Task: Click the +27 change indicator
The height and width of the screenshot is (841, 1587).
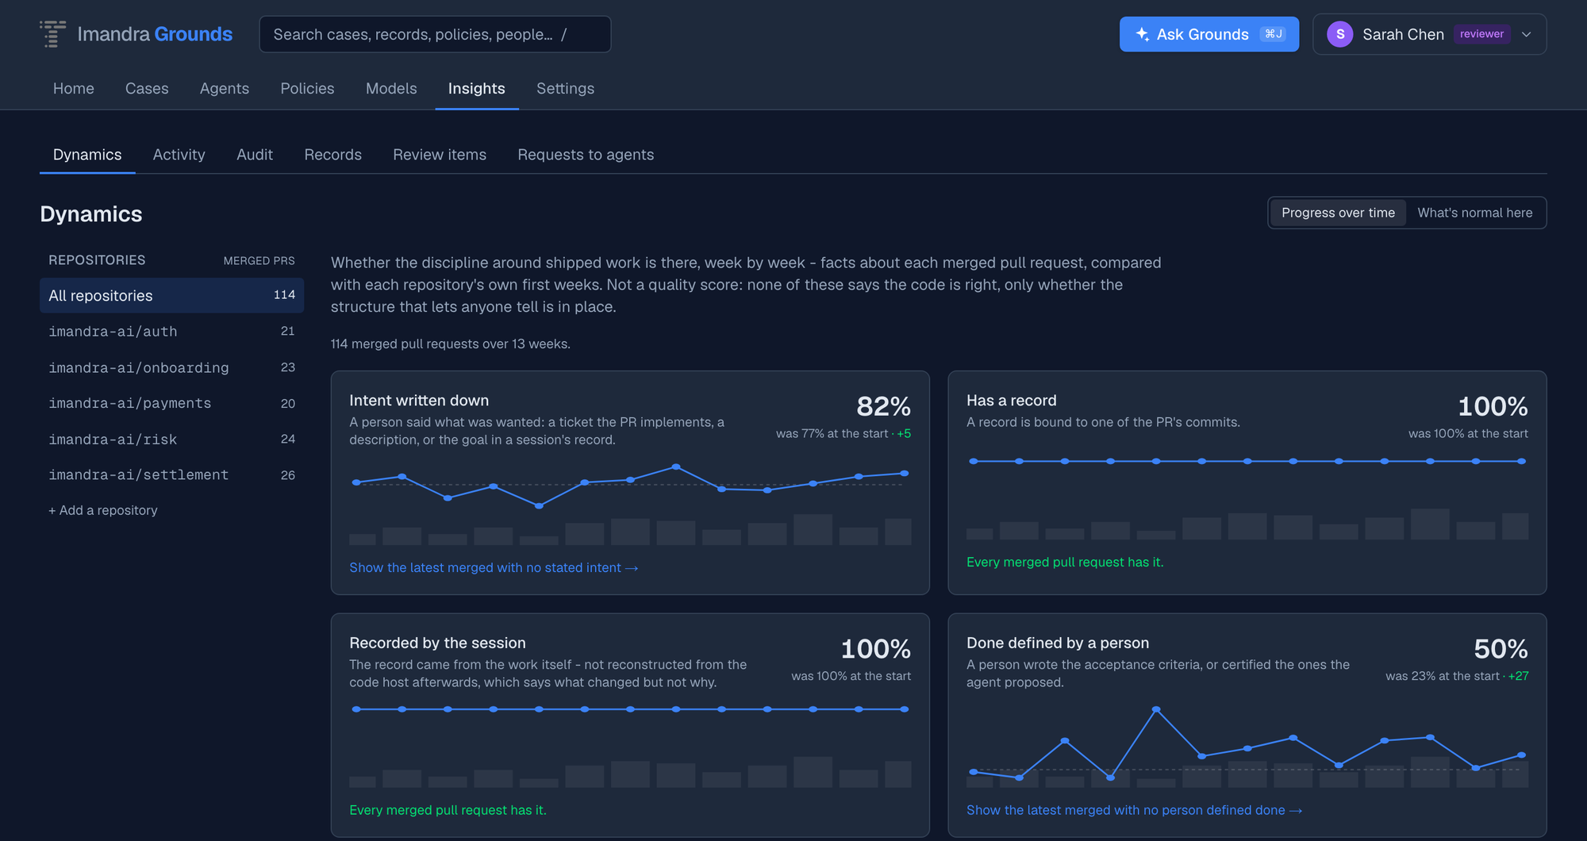Action: point(1518,676)
